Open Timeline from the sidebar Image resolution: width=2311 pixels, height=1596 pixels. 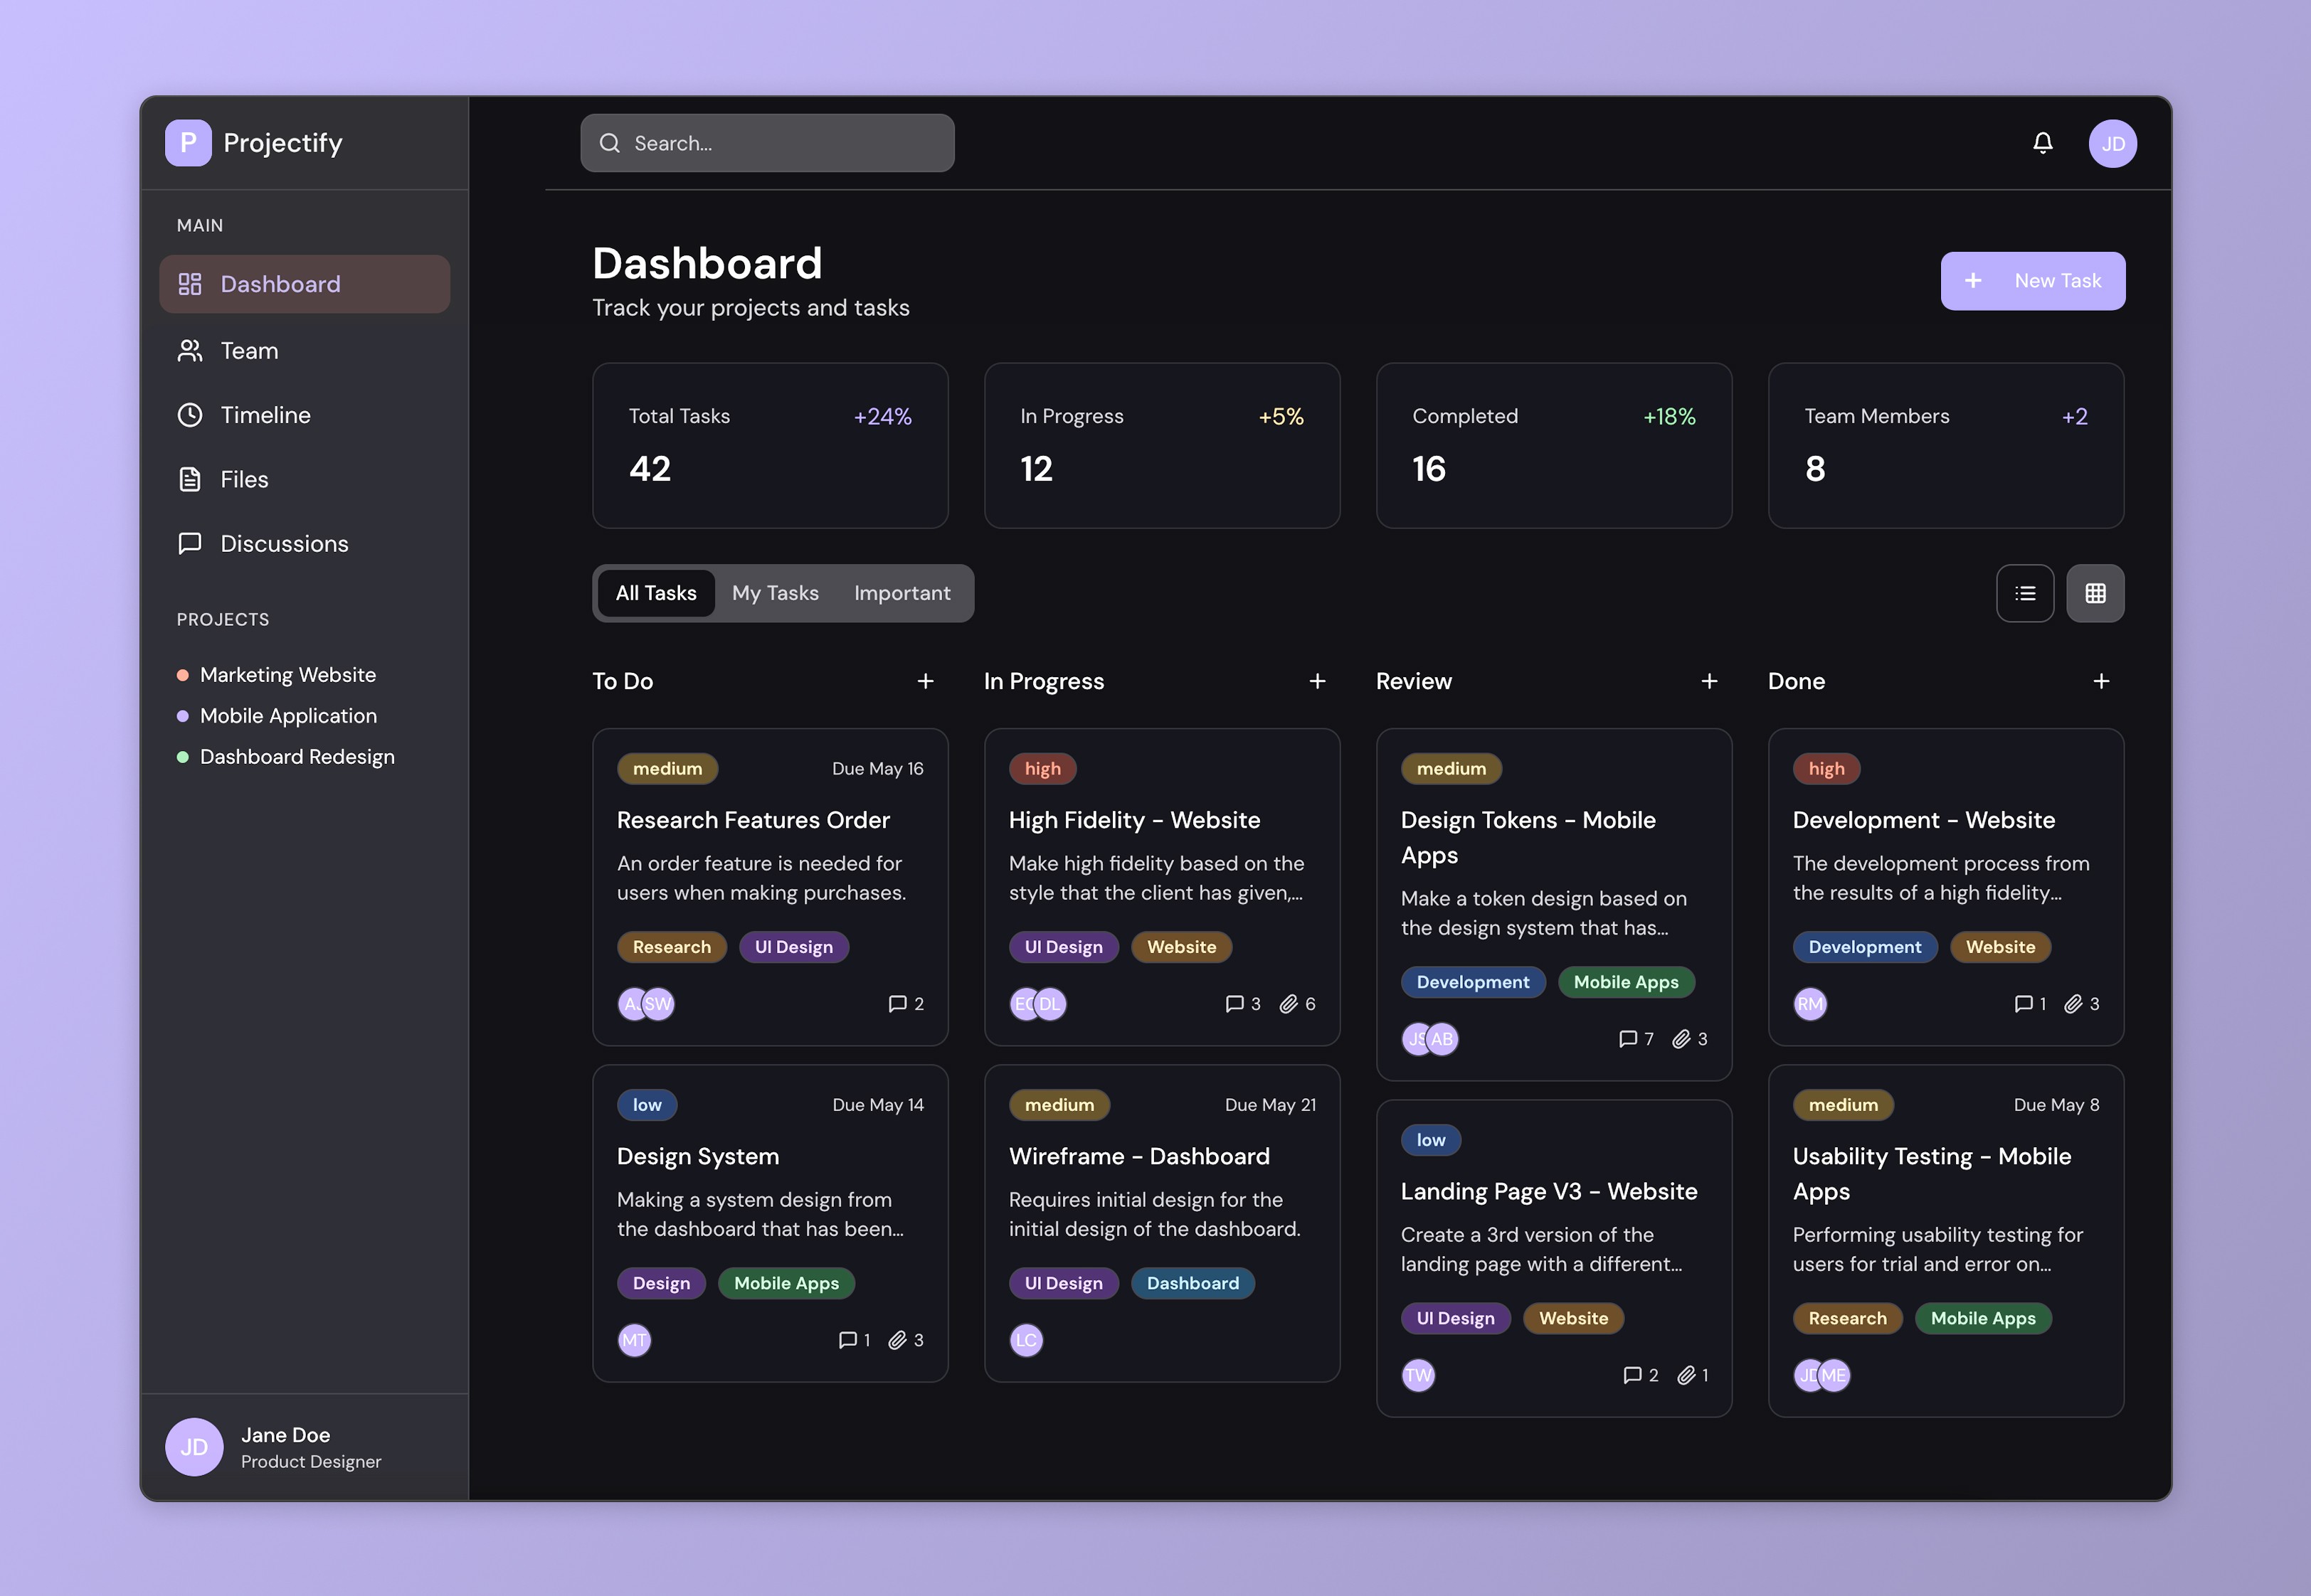265,415
